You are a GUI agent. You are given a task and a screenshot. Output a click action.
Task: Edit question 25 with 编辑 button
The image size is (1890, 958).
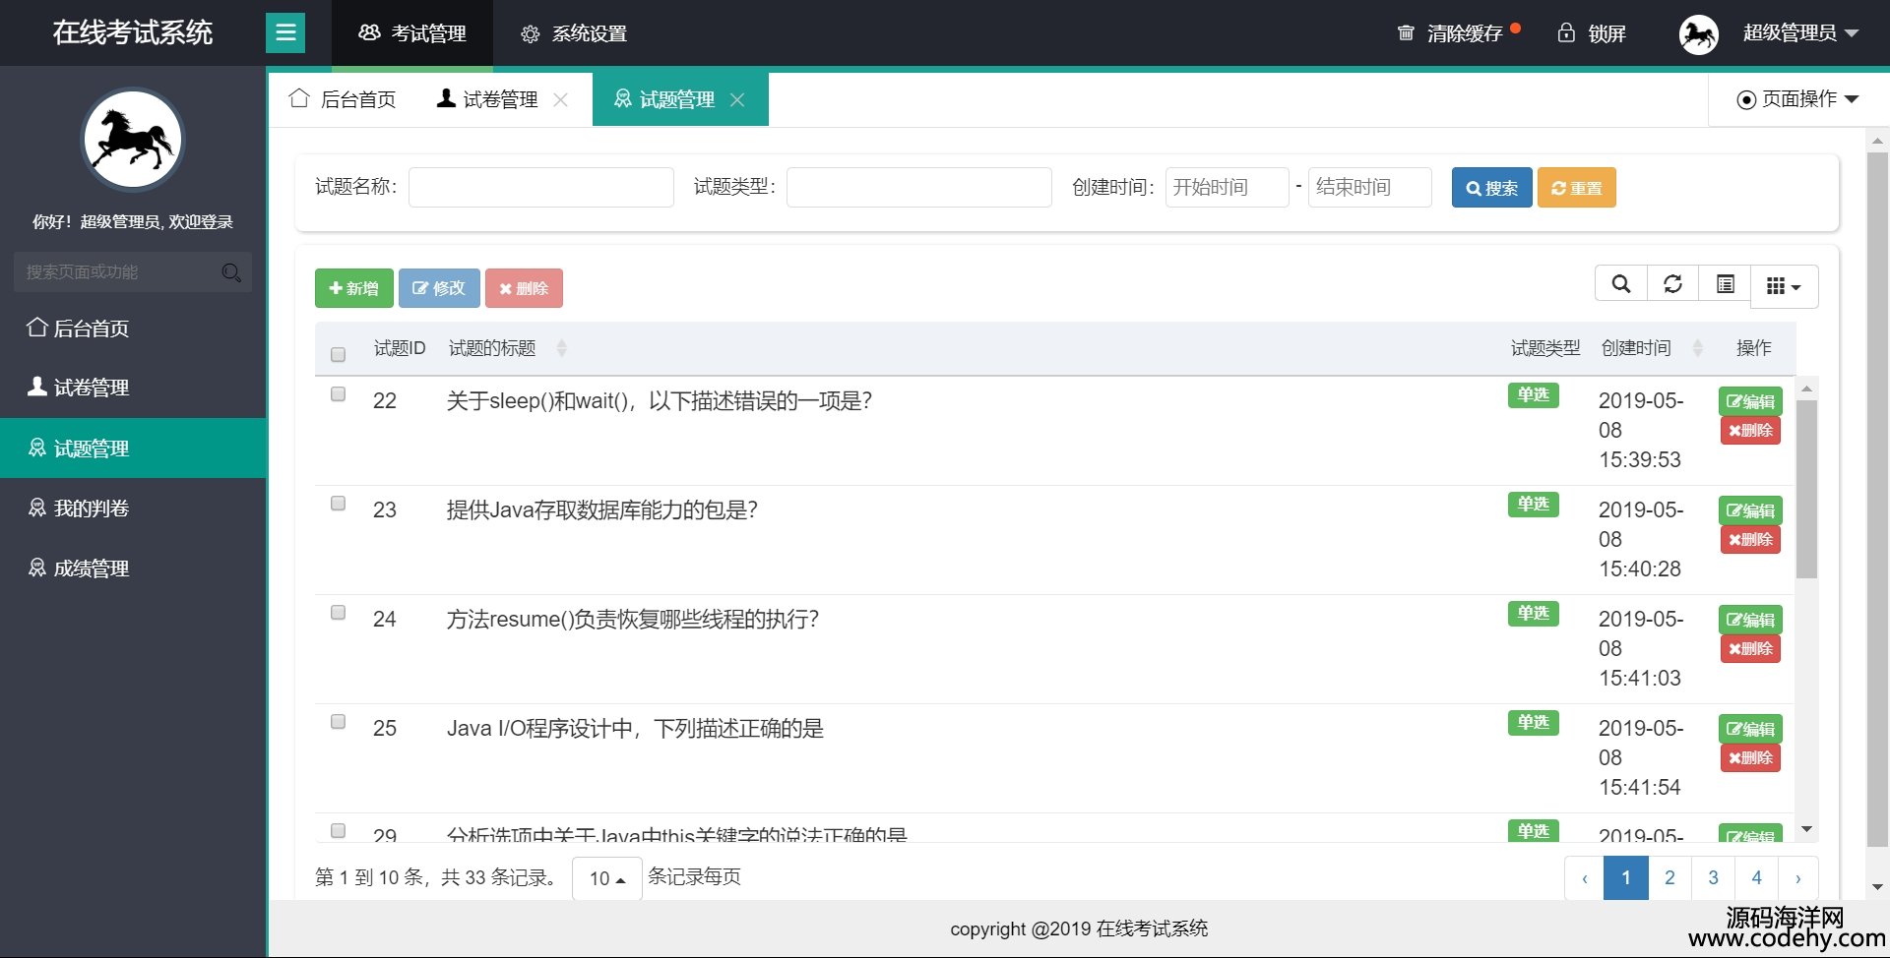[x=1750, y=729]
